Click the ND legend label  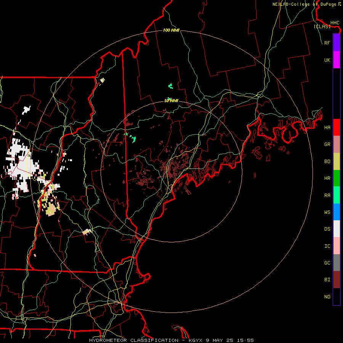[327, 297]
